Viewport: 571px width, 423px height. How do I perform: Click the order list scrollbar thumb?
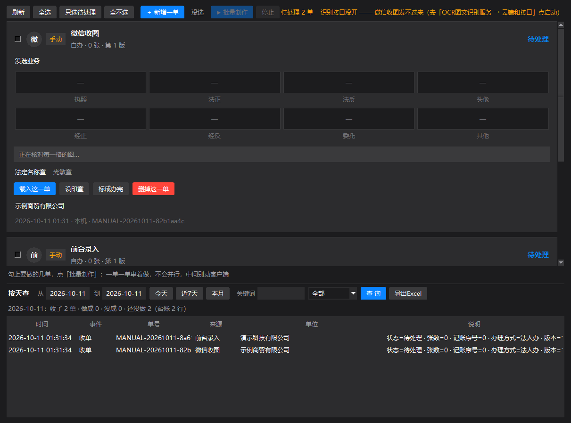coord(561,95)
